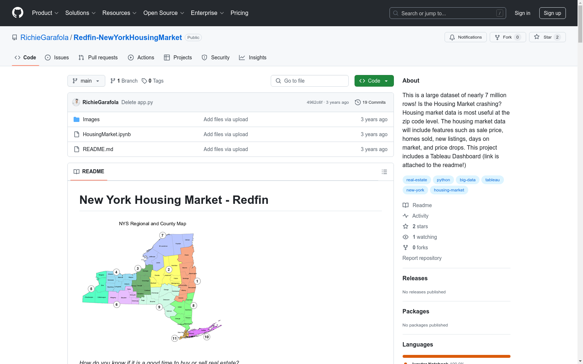Open the Redfin-NewYorkHousingMarket repository link

(x=128, y=37)
